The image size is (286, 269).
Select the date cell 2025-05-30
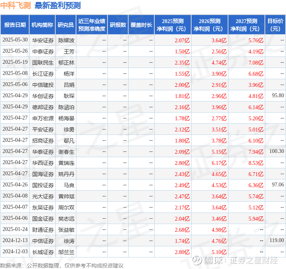click(x=15, y=40)
